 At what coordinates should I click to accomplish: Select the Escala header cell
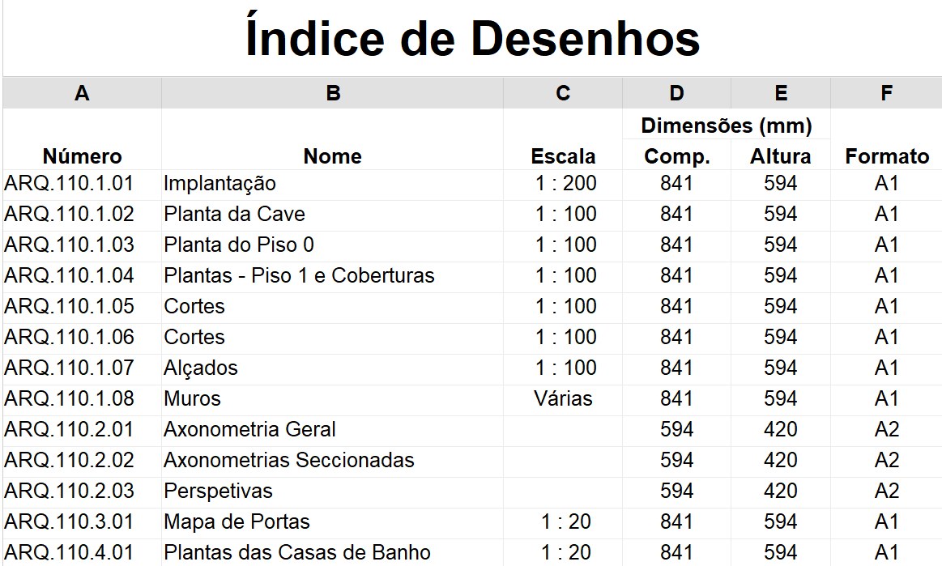click(x=563, y=139)
